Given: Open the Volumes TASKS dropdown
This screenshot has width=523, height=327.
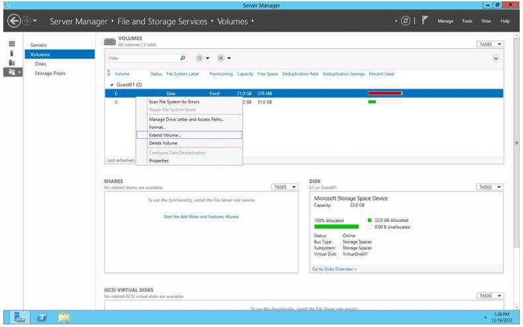Looking at the screenshot, I should coord(489,44).
